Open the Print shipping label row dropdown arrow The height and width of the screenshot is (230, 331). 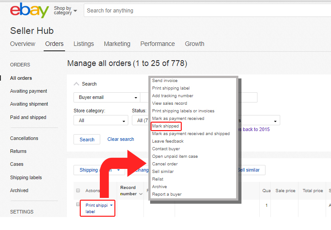pyautogui.click(x=111, y=205)
